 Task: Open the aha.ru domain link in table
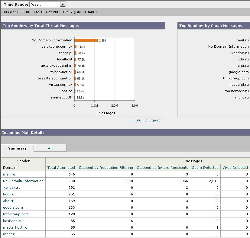[x=8, y=201]
